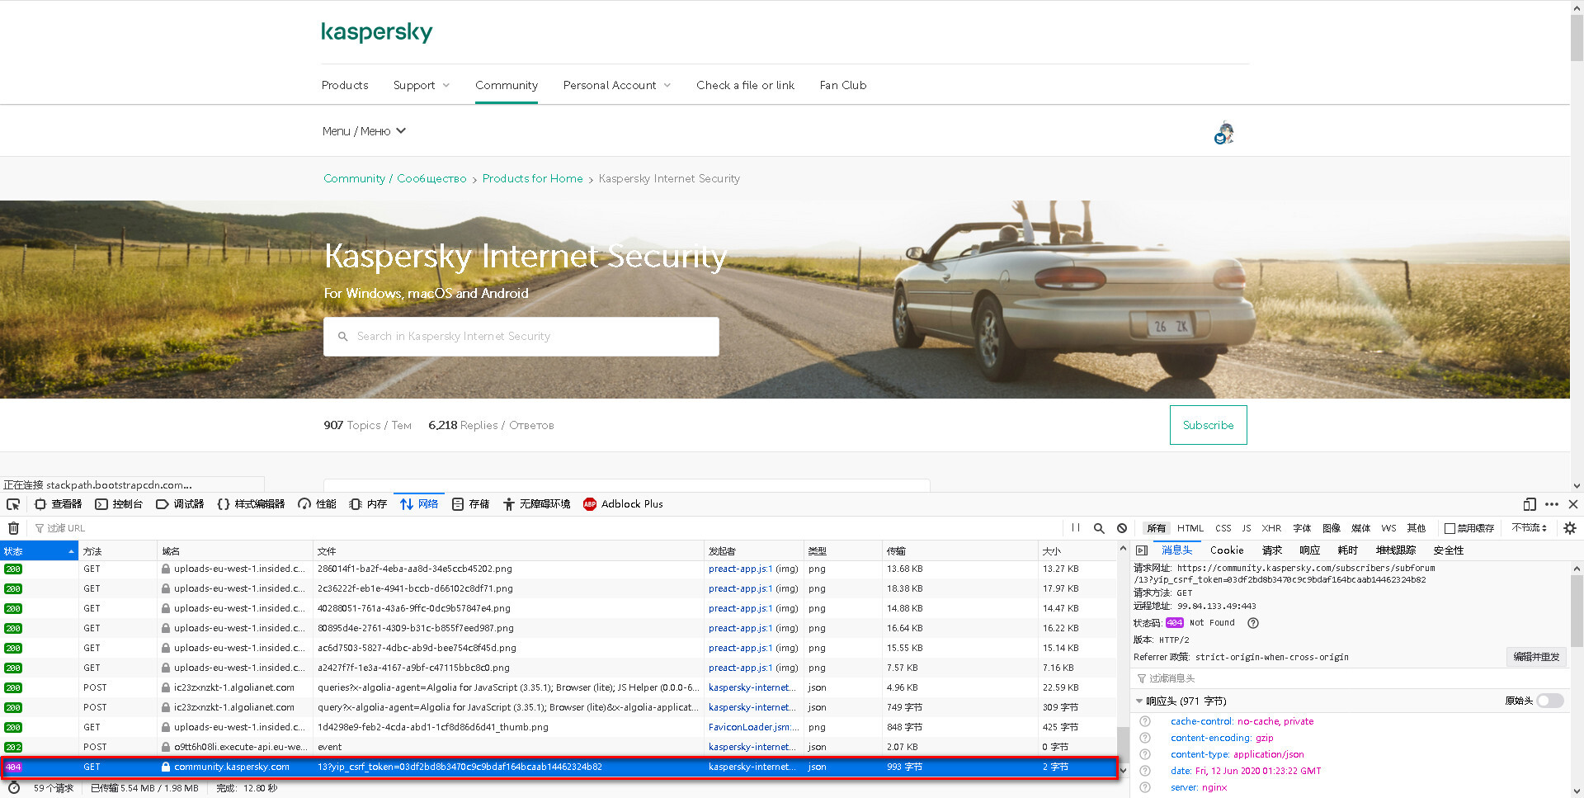Click the Products navigation link
Image resolution: width=1584 pixels, height=798 pixels.
pos(345,85)
